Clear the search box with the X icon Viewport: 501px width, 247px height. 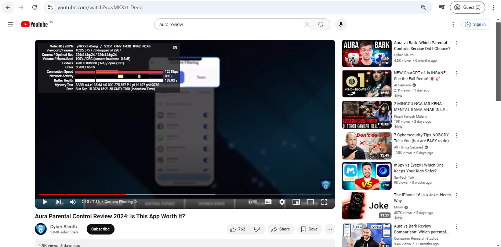pyautogui.click(x=307, y=24)
